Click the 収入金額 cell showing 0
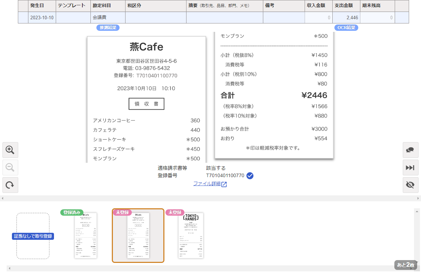This screenshot has height=272, width=421. [319, 18]
